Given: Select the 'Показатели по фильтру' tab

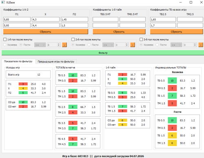Looking at the screenshot, I should click(x=18, y=61).
